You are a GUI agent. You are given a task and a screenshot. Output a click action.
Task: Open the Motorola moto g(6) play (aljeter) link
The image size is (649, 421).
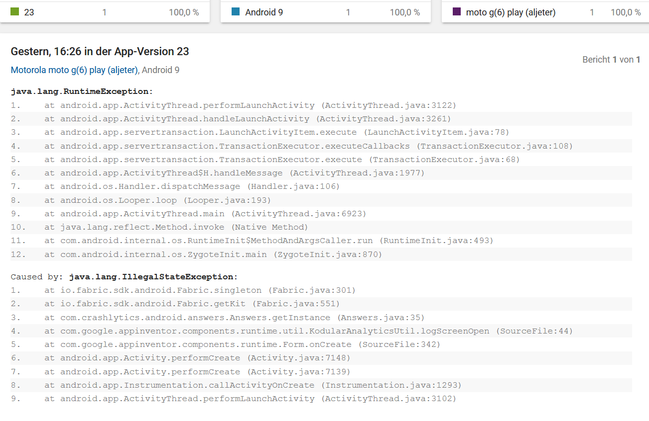tap(74, 70)
